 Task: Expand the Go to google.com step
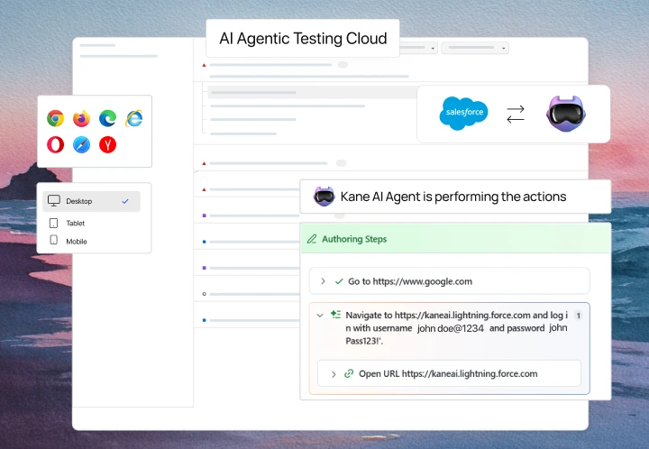323,281
